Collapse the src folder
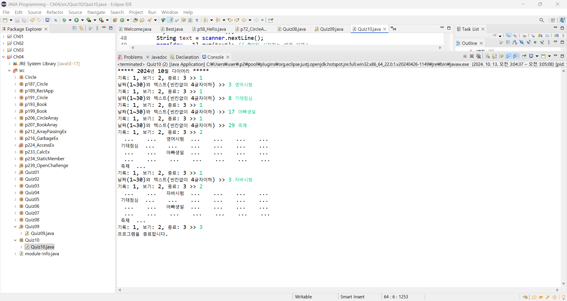567x301 pixels. point(9,71)
